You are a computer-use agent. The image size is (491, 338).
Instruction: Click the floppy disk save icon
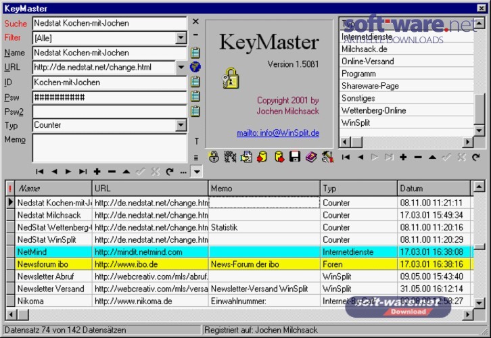click(x=295, y=157)
